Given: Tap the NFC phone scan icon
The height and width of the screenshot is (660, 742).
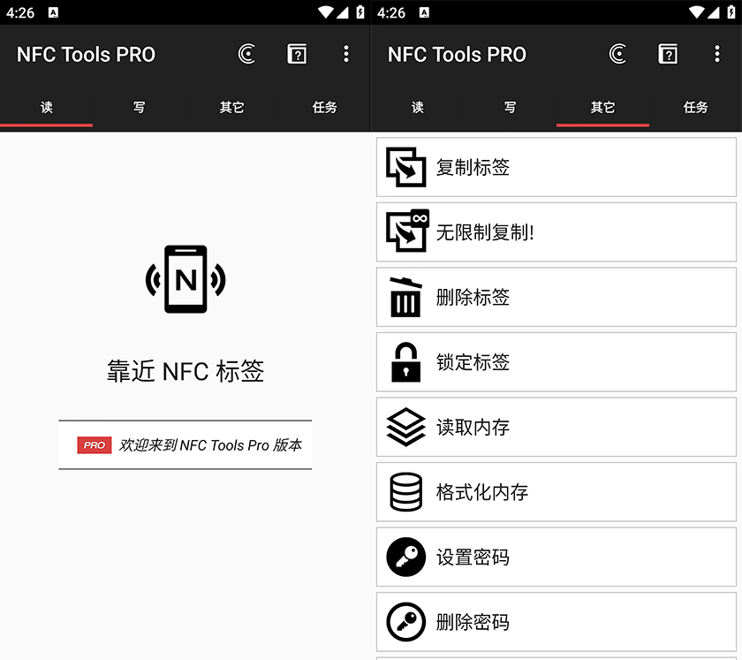Looking at the screenshot, I should tap(185, 279).
